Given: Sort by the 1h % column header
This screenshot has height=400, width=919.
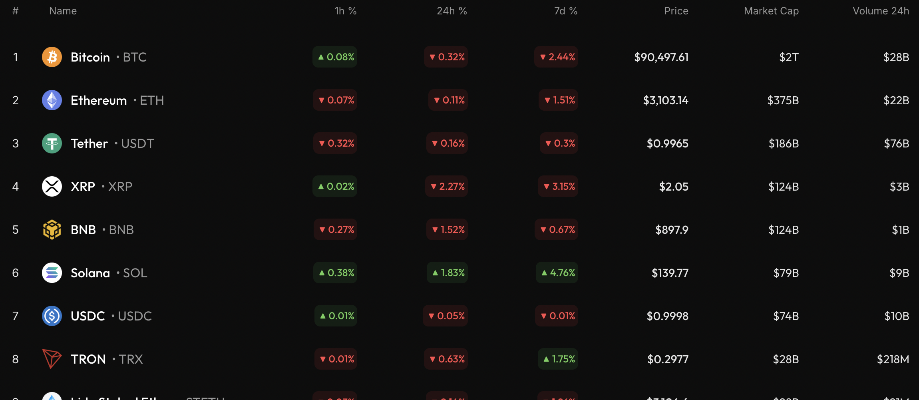Looking at the screenshot, I should click(x=345, y=11).
